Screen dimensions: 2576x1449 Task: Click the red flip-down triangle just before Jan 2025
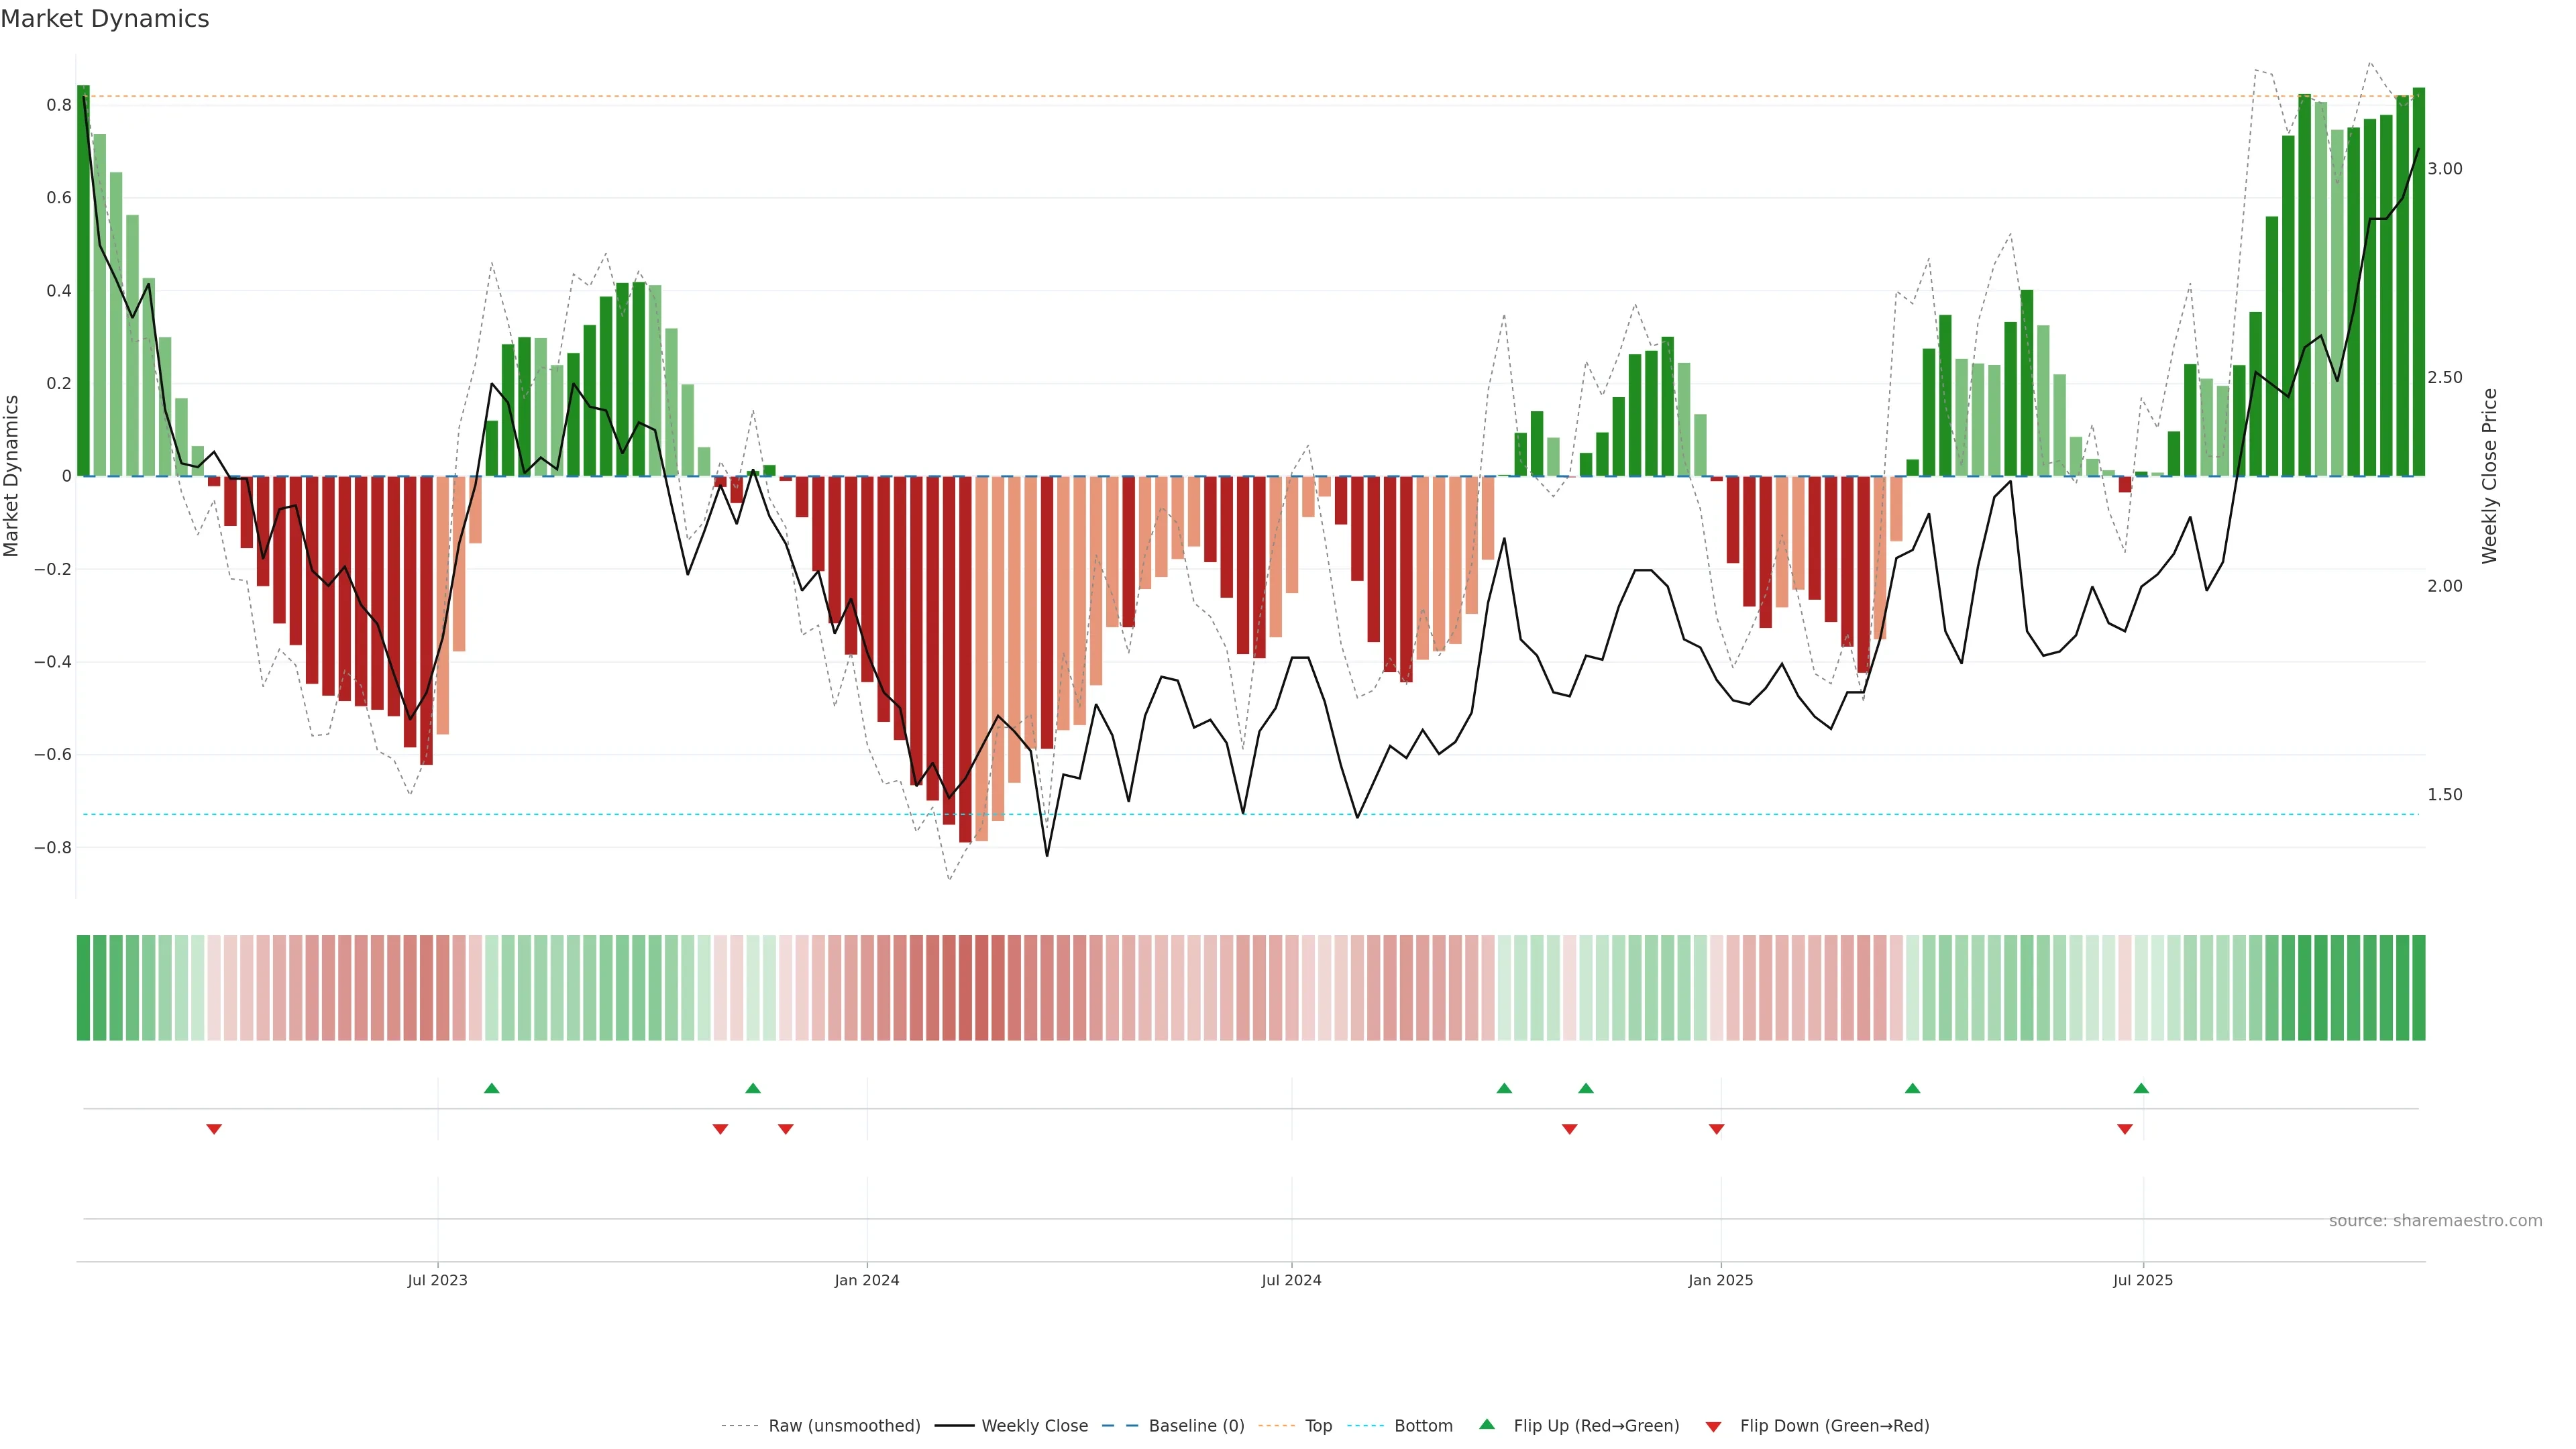click(x=1716, y=1129)
